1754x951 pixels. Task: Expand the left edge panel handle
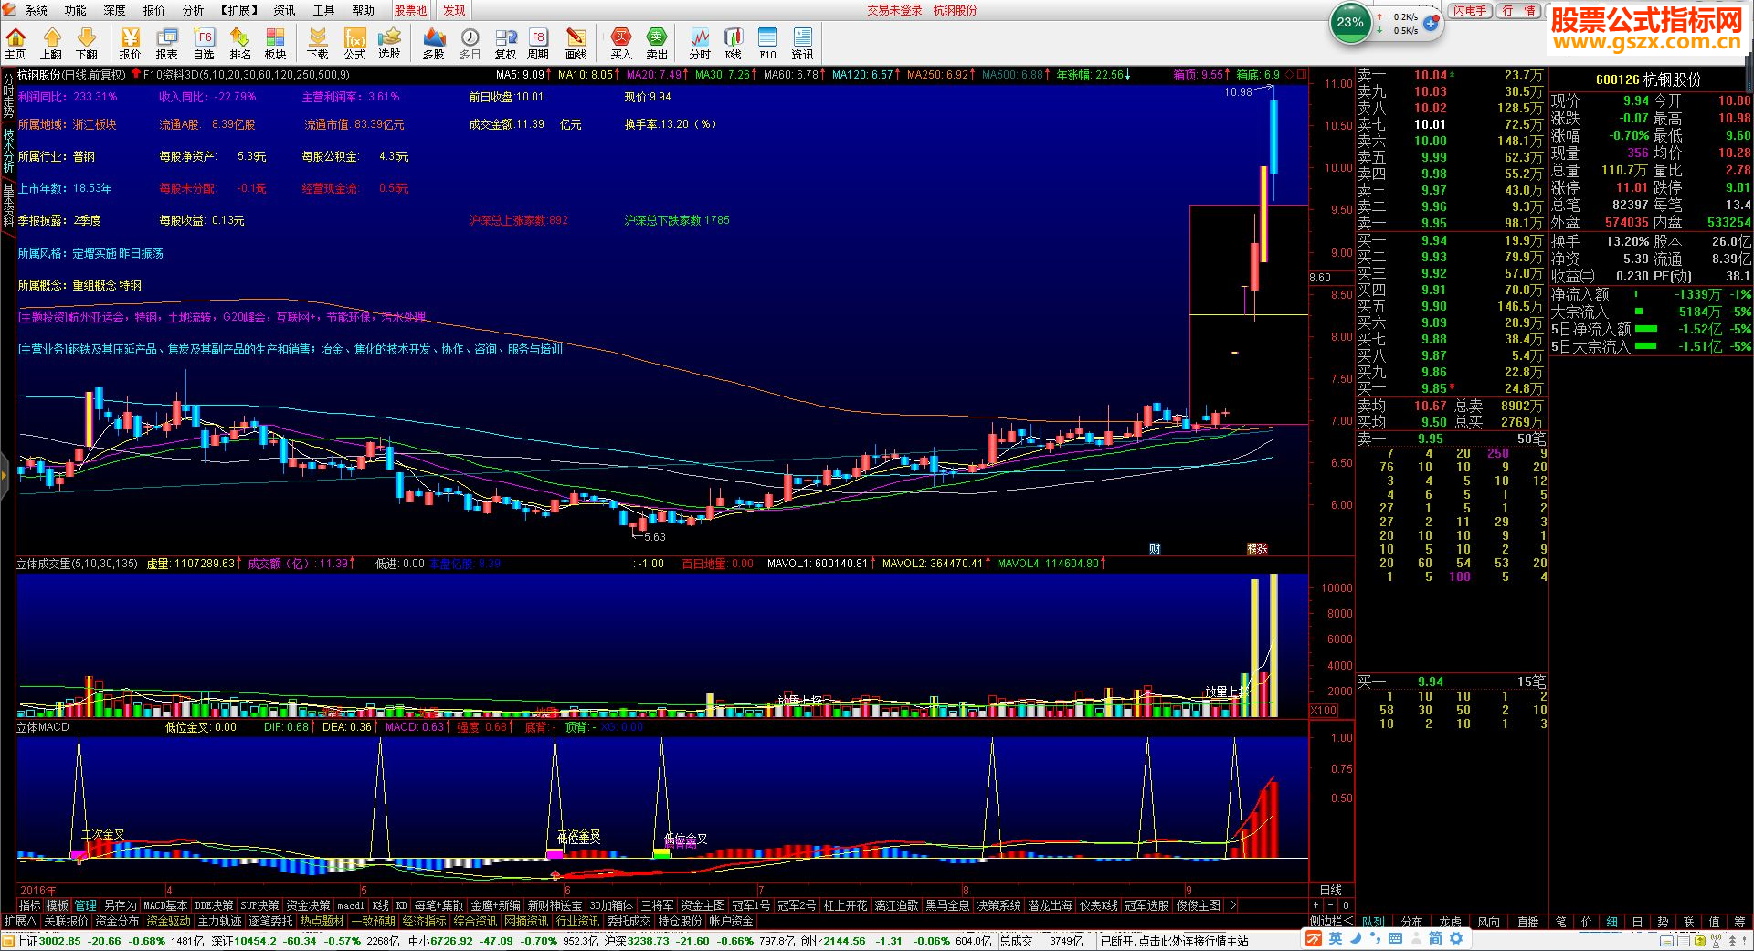(4, 474)
